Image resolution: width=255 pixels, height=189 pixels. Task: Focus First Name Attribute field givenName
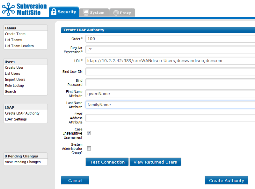170,94
